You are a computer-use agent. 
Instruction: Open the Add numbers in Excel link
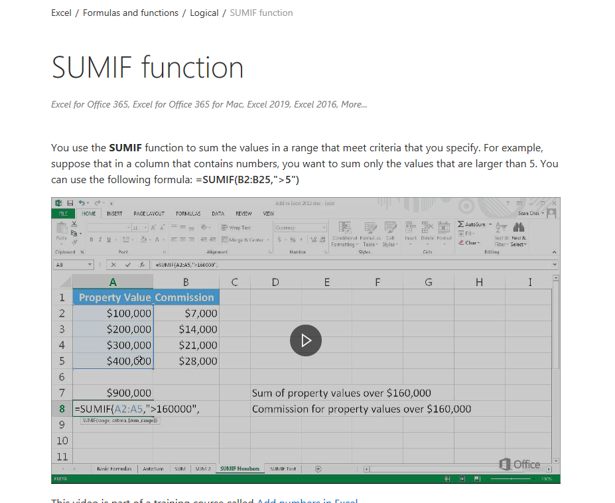[x=307, y=500]
